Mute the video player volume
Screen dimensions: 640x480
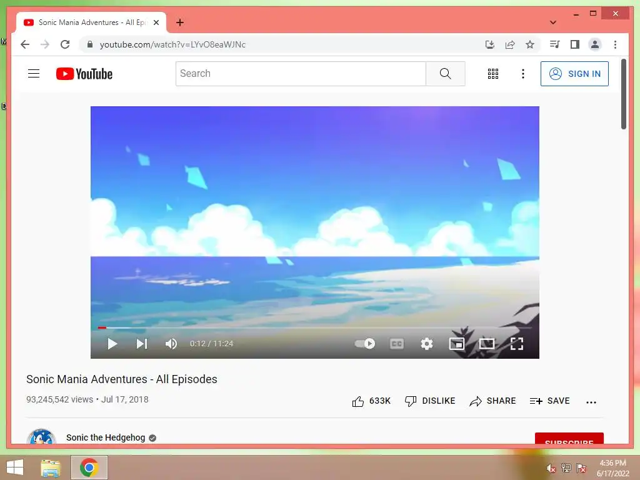pos(171,344)
